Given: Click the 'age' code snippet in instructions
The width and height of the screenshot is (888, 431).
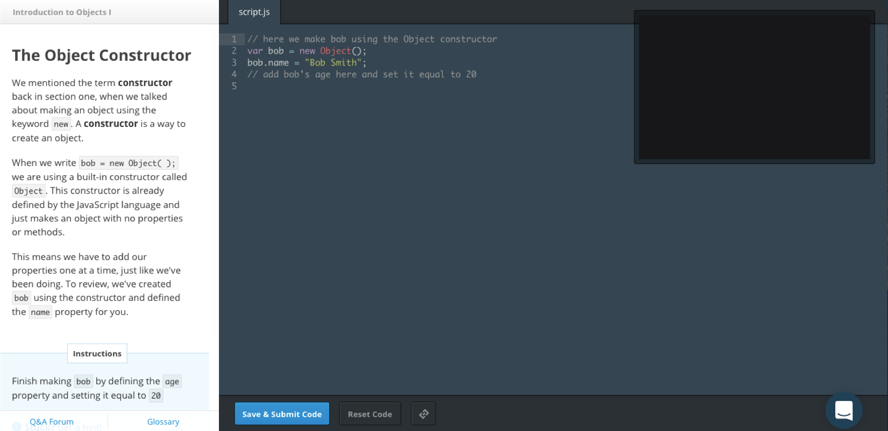Looking at the screenshot, I should 172,382.
